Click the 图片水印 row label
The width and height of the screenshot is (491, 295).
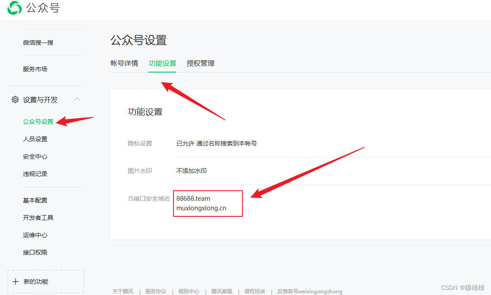point(140,171)
